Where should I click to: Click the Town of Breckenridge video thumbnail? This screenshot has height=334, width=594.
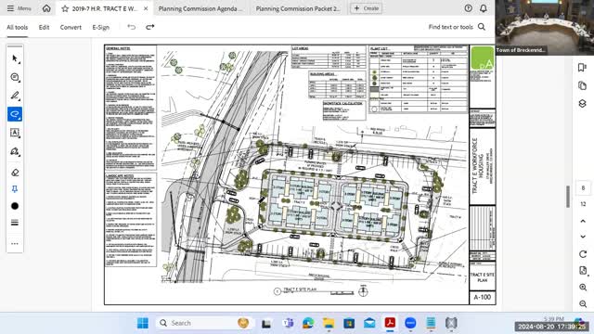point(545,28)
